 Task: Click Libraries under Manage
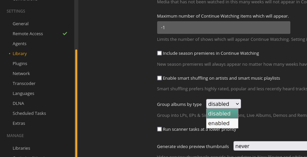tap(21, 148)
